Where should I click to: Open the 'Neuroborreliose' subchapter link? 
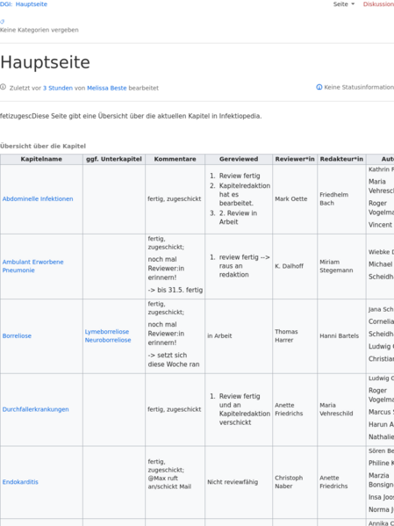click(x=108, y=340)
